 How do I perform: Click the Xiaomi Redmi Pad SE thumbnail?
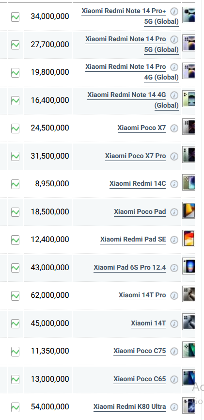(189, 238)
